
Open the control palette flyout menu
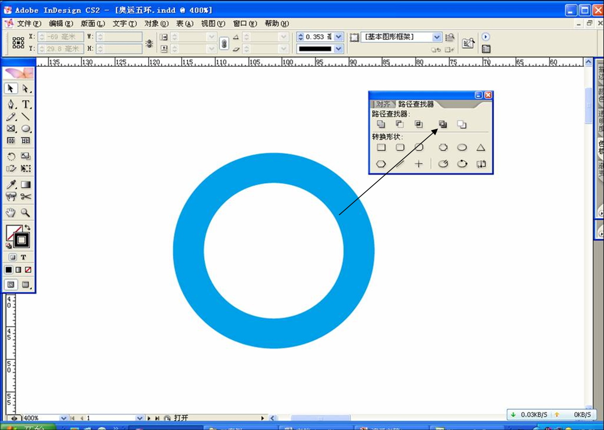click(485, 37)
